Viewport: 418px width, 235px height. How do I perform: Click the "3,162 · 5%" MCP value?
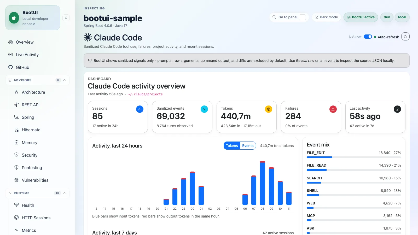pos(392,216)
